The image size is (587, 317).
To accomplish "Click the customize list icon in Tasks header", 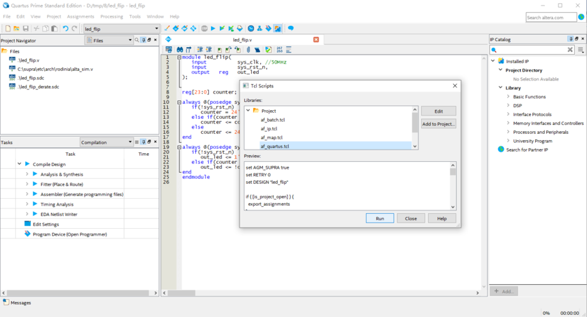I will pyautogui.click(x=137, y=142).
